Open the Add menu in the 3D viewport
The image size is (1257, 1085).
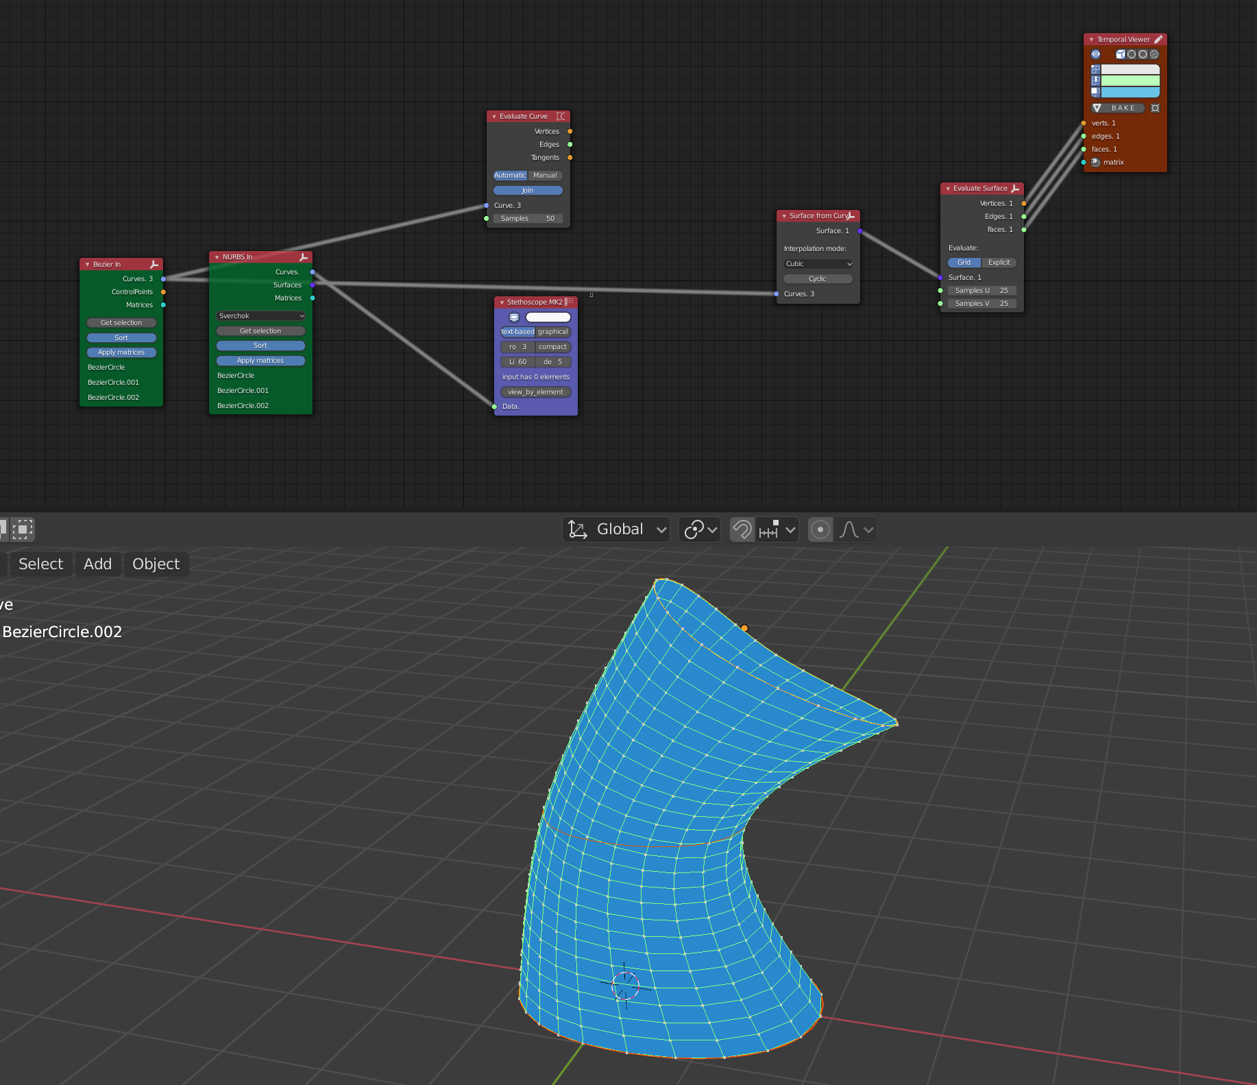[97, 564]
